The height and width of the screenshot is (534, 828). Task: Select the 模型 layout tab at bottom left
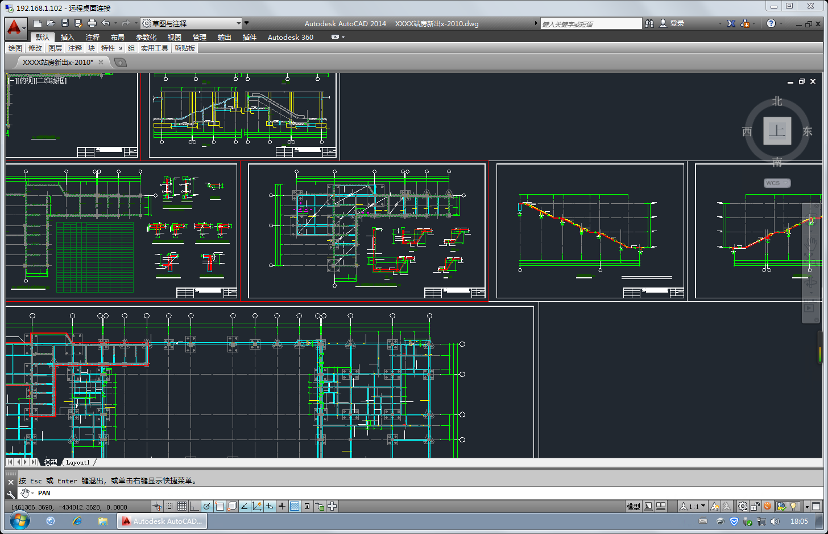(x=50, y=462)
